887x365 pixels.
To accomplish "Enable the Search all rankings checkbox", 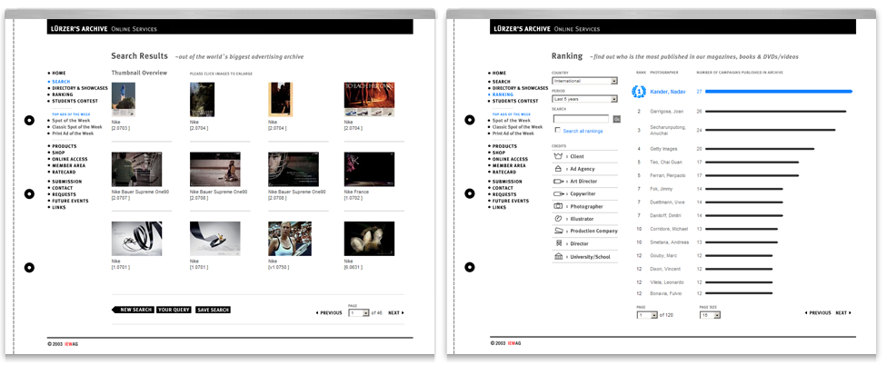I will [x=557, y=131].
